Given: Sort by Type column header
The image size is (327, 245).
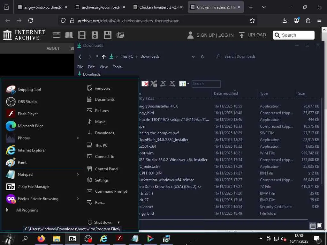Looking at the screenshot, I should point(263,93).
